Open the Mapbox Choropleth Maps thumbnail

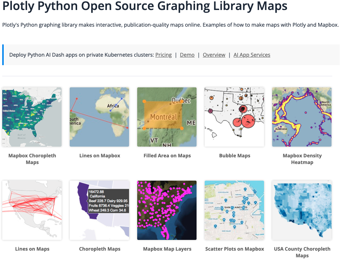pyautogui.click(x=32, y=117)
